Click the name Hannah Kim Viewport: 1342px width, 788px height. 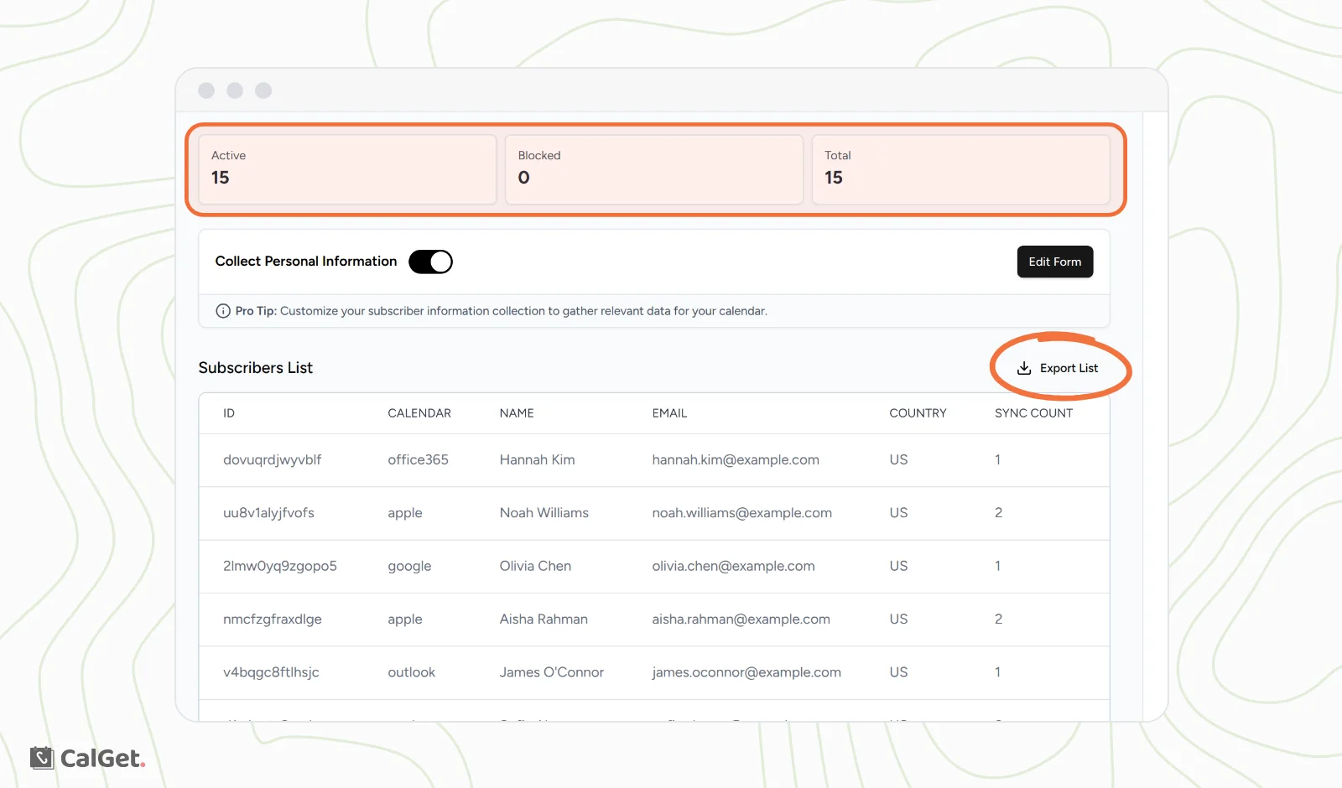click(x=537, y=460)
